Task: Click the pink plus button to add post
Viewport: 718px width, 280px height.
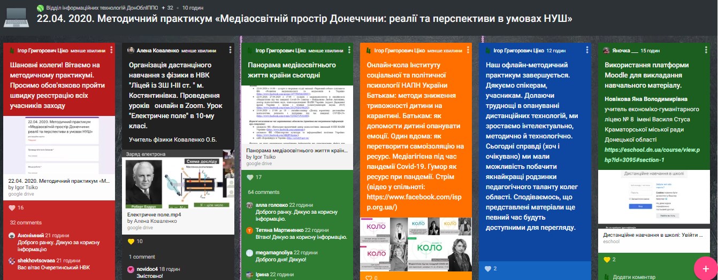Action: 705,268
